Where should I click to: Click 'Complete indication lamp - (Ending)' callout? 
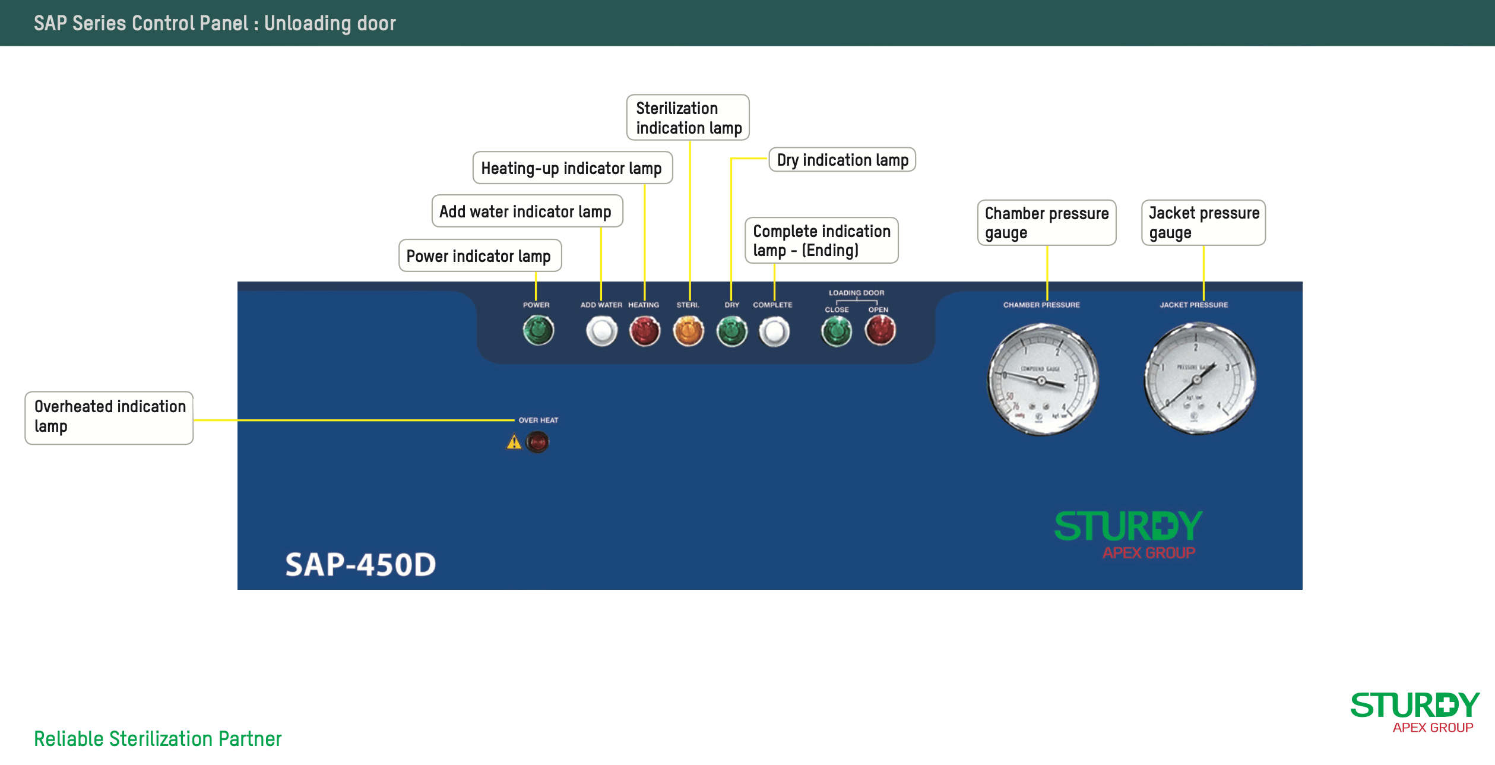click(822, 240)
